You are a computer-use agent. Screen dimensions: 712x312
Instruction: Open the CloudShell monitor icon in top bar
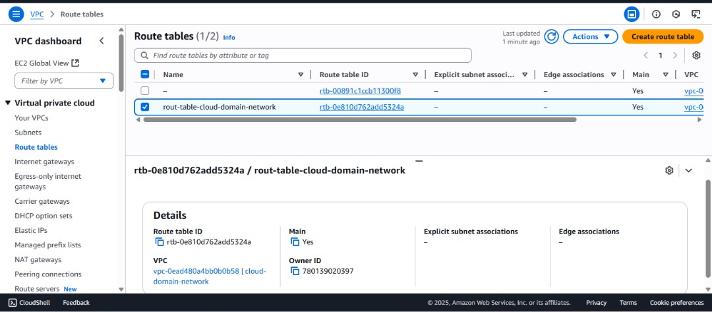pos(696,14)
